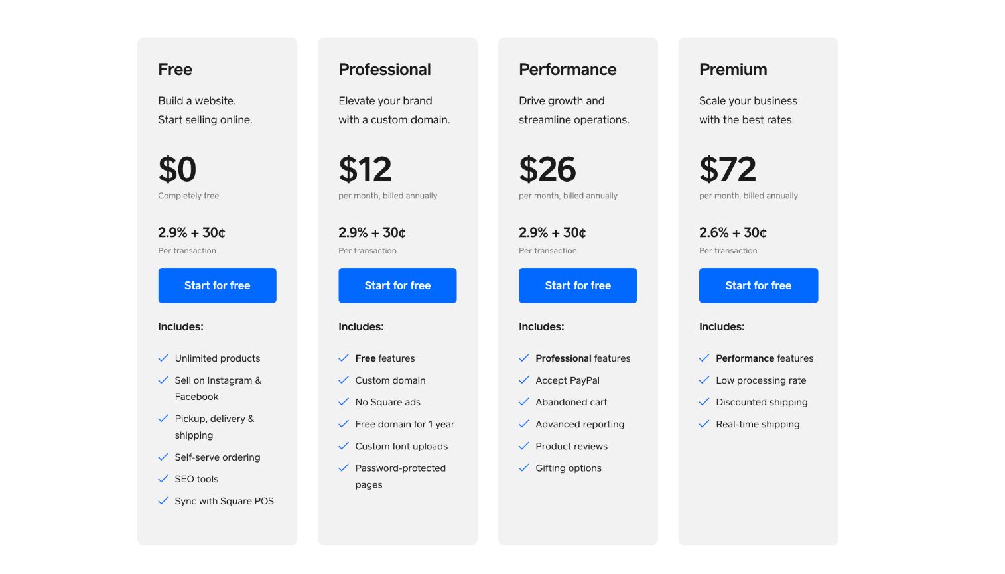
Task: Click Start for free under Professional plan
Action: [397, 285]
